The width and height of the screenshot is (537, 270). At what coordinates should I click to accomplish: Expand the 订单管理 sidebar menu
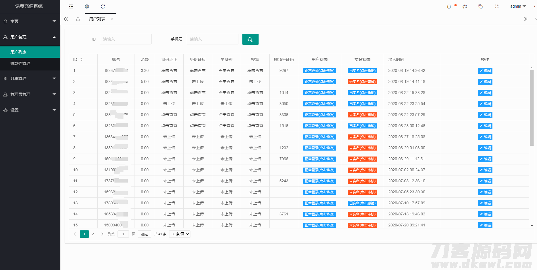point(30,78)
